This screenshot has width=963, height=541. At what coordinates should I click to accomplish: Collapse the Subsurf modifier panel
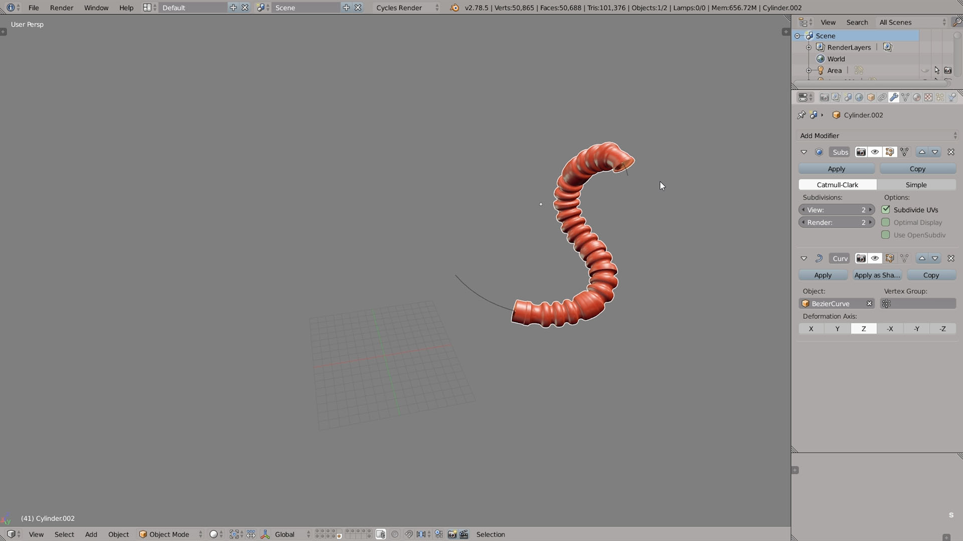click(804, 152)
